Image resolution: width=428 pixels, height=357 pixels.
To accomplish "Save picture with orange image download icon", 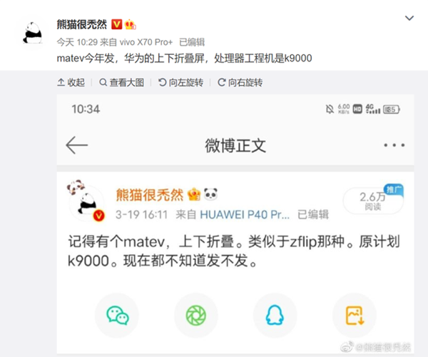I will [355, 316].
